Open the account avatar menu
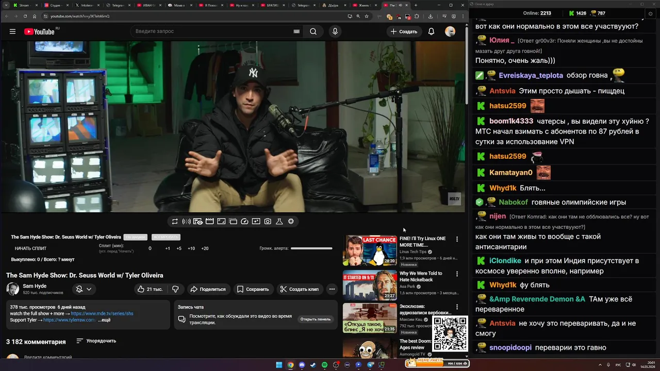This screenshot has width=660, height=371. [x=450, y=31]
